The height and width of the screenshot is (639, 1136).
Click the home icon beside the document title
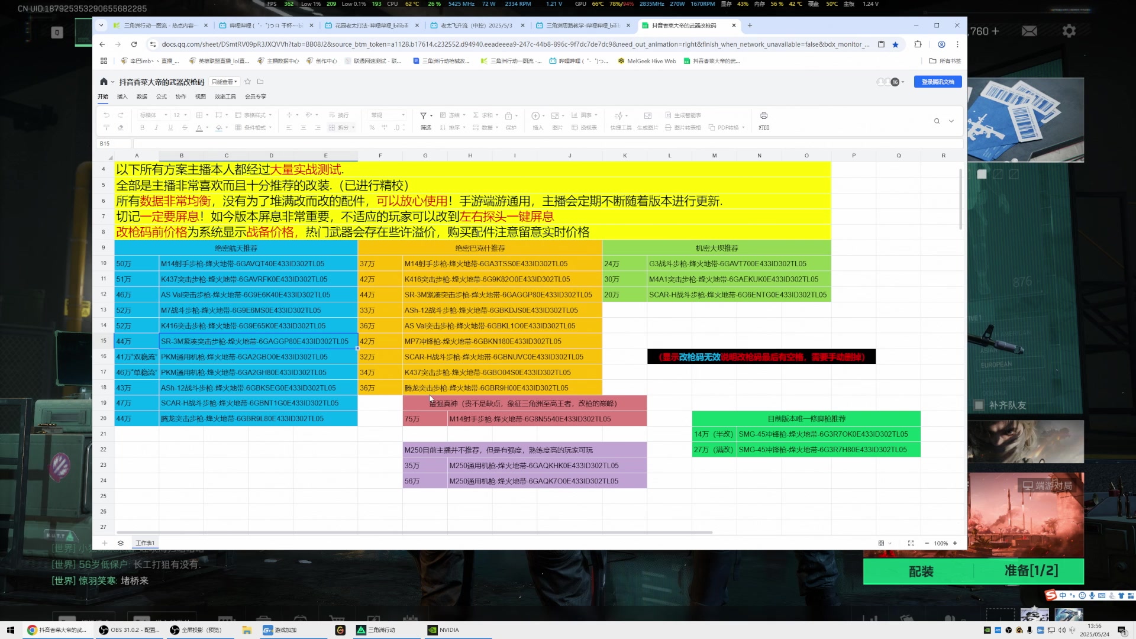tap(104, 82)
